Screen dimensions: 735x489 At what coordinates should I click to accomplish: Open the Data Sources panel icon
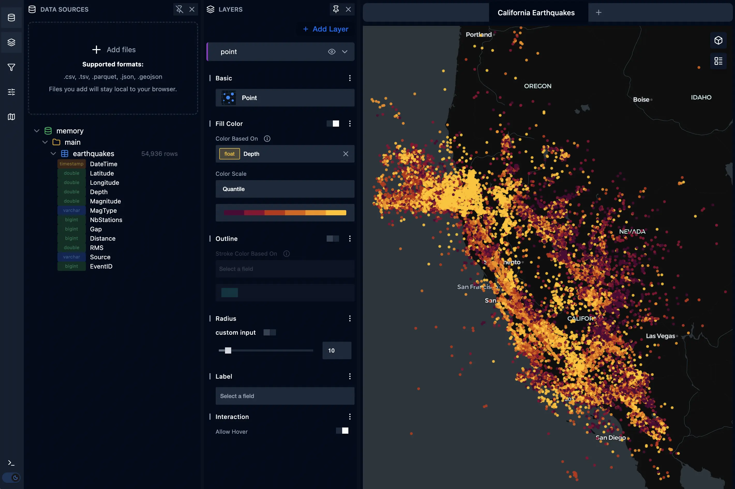pos(11,18)
